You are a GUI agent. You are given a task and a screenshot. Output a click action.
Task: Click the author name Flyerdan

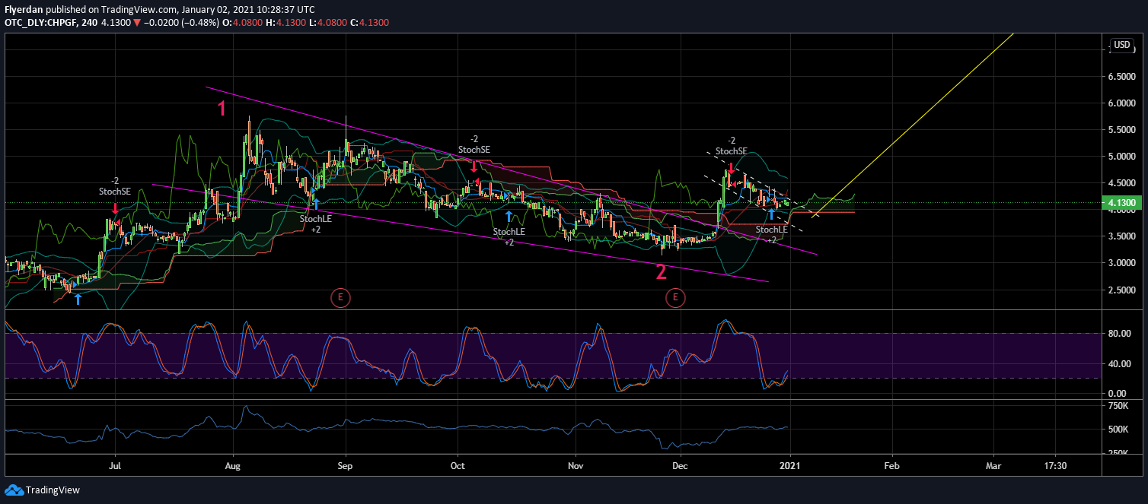23,10
